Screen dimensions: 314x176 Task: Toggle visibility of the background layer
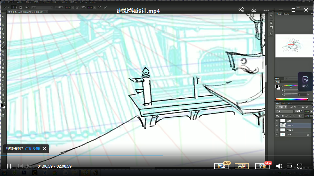pyautogui.click(x=277, y=134)
